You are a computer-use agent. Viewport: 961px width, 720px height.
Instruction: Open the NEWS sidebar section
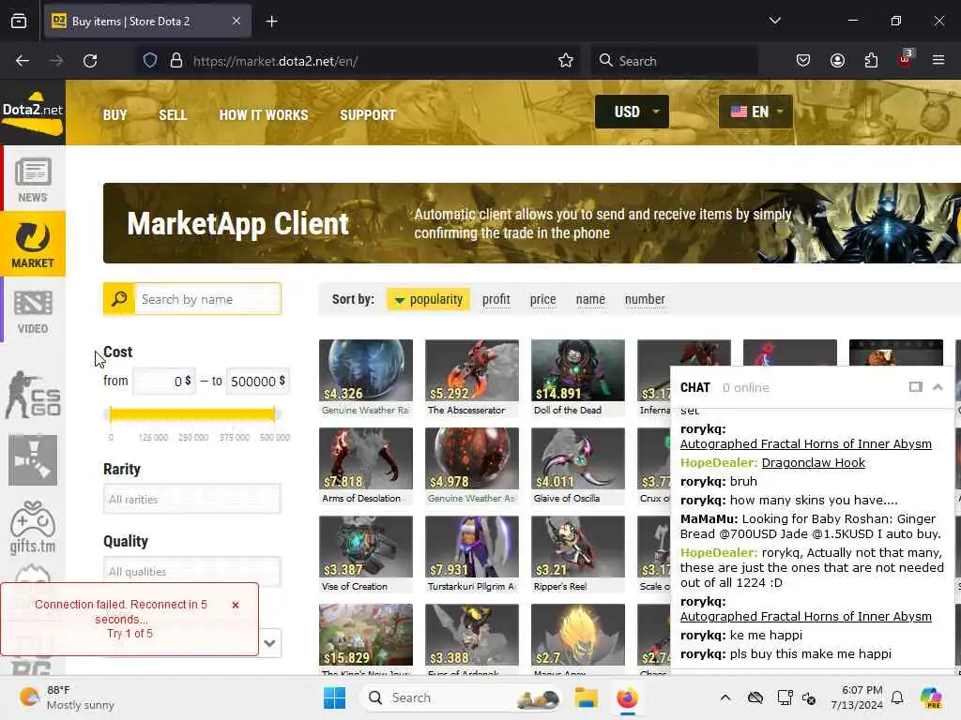click(33, 179)
